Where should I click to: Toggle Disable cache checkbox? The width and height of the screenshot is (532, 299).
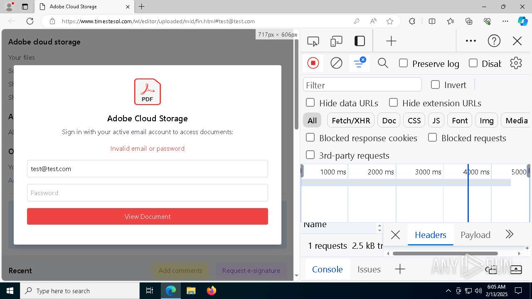[473, 63]
